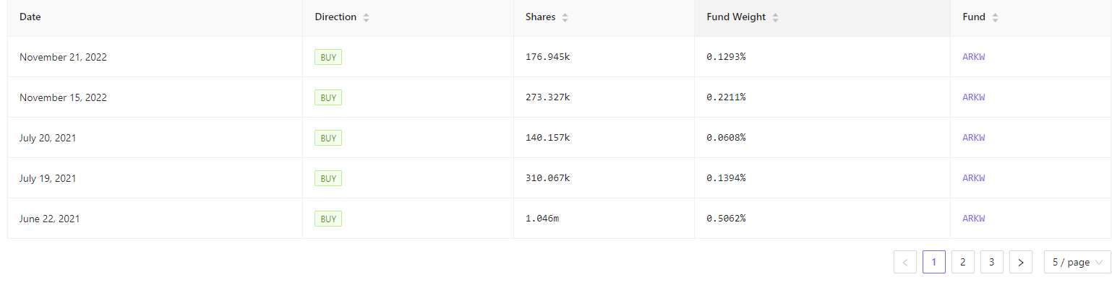This screenshot has height=285, width=1112.
Task: Select page 2 in pagination
Action: pyautogui.click(x=962, y=262)
